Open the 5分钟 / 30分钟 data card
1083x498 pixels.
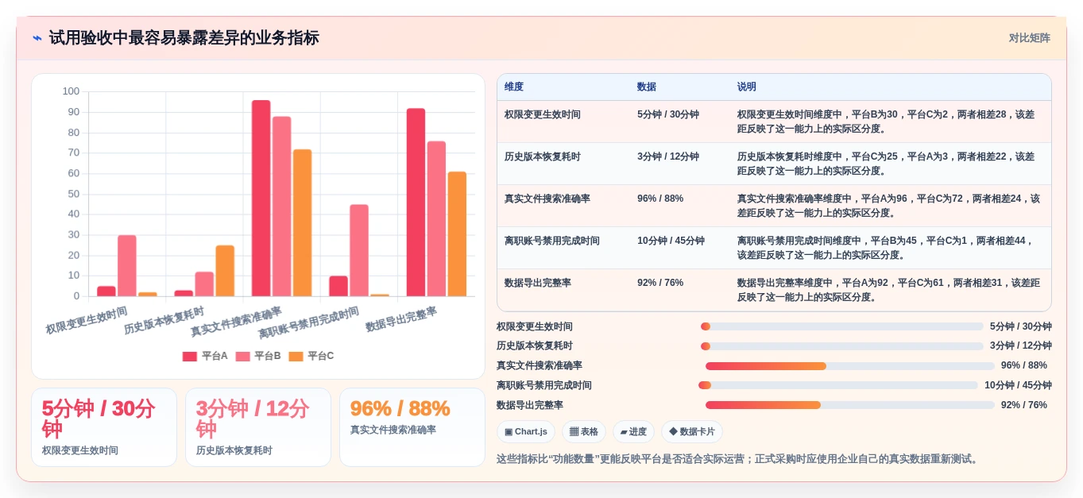104,427
